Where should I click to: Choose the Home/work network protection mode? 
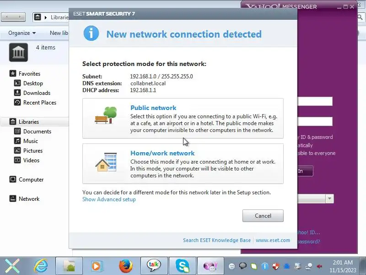tap(183, 164)
